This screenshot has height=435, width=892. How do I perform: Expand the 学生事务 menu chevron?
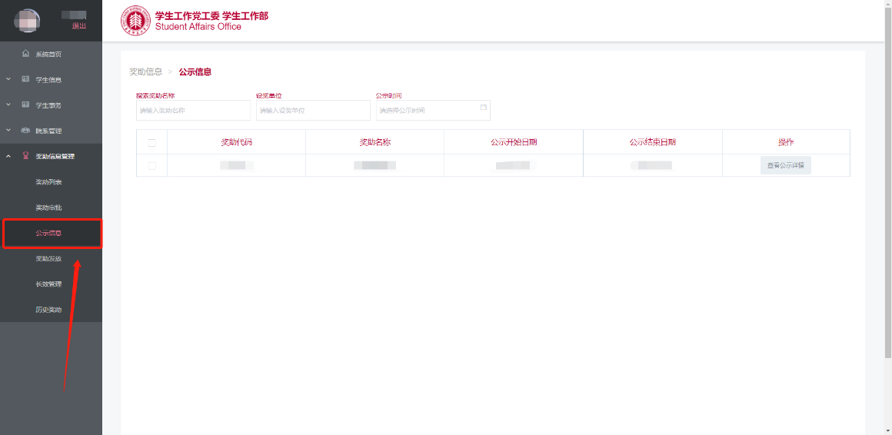coord(8,105)
